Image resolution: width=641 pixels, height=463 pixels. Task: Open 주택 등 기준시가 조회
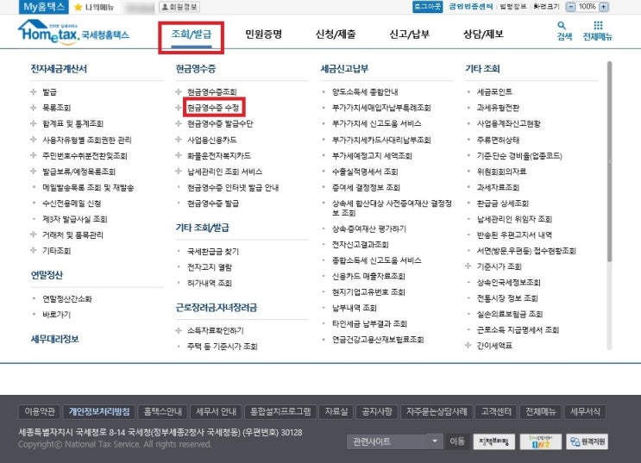(x=222, y=347)
